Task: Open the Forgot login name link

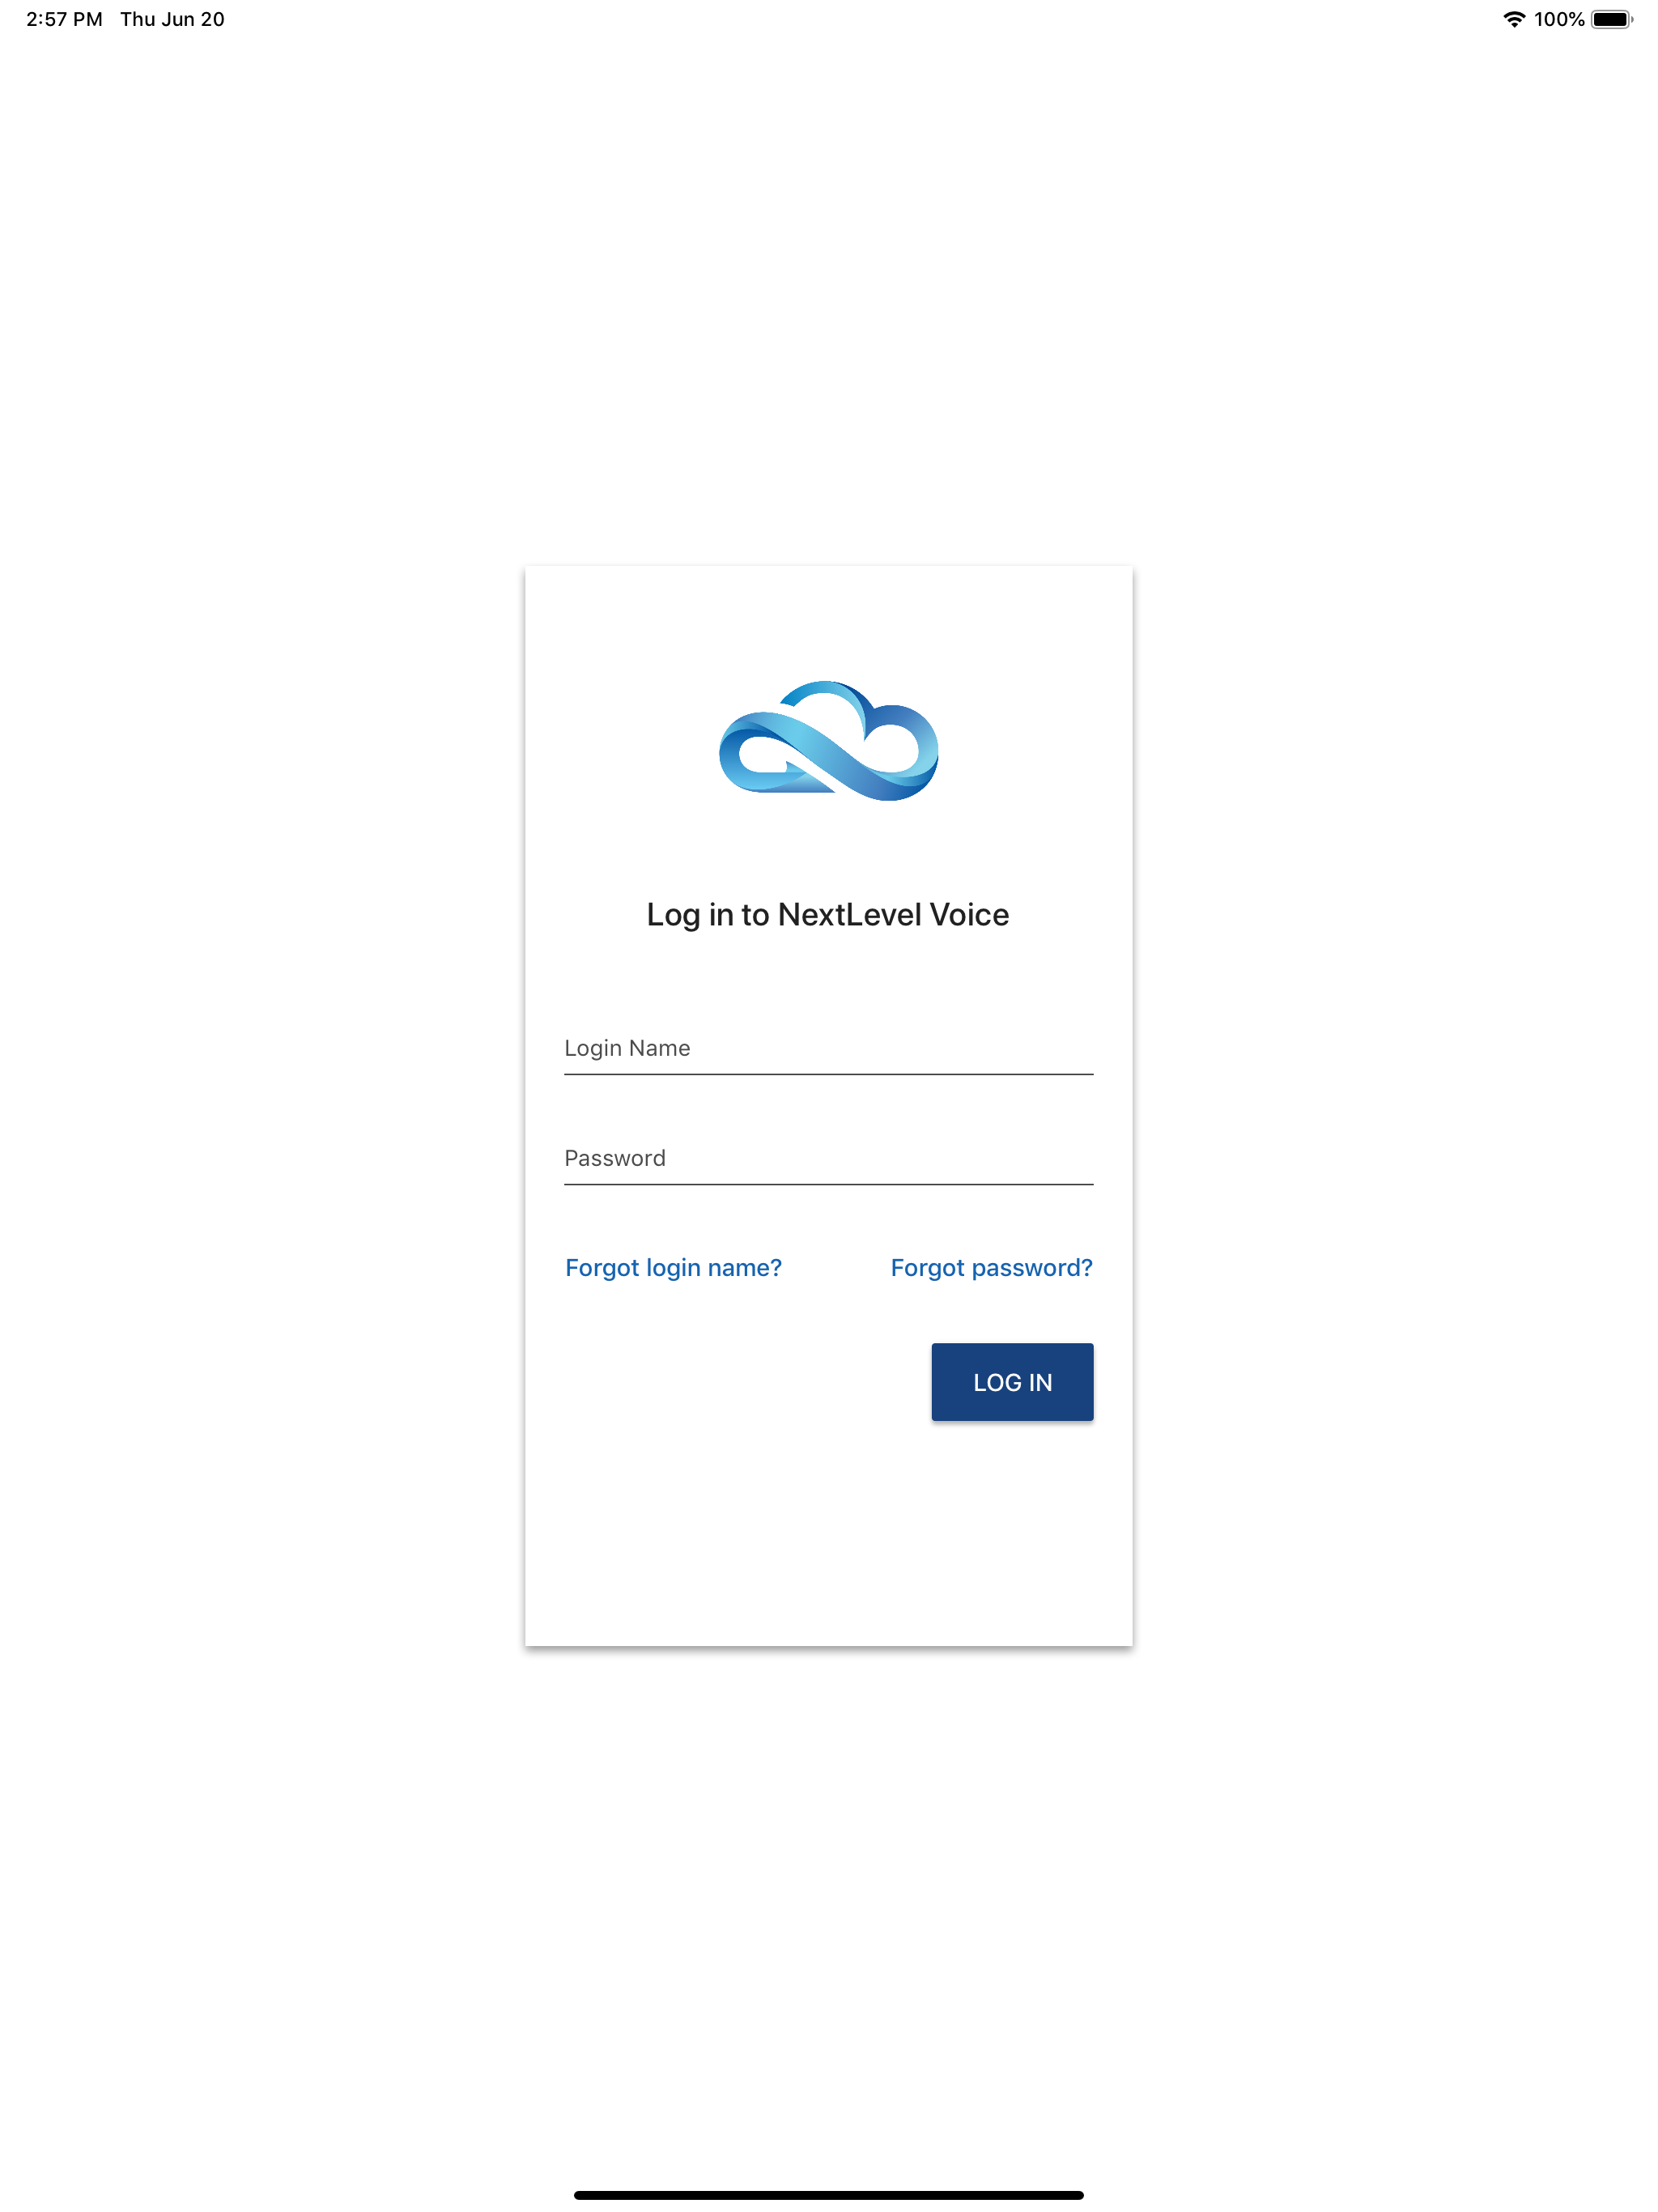Action: point(673,1268)
